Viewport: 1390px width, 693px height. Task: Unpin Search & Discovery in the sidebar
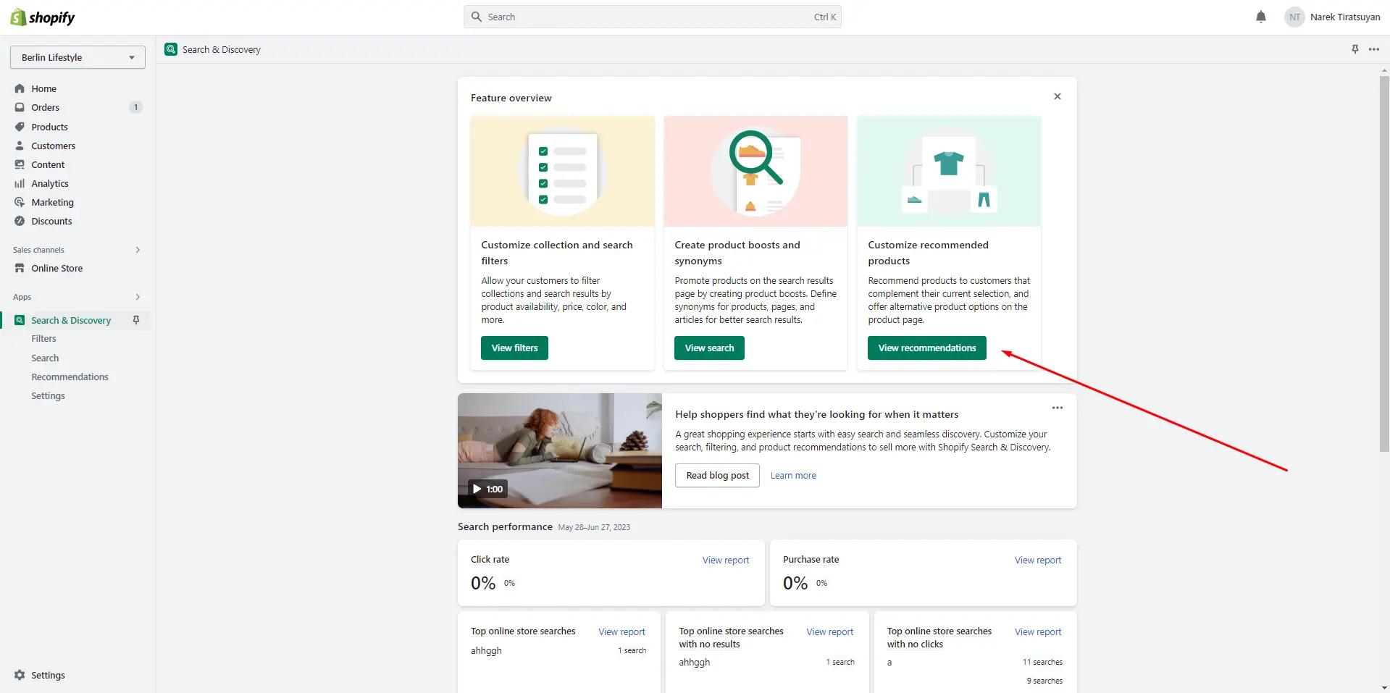pos(136,320)
